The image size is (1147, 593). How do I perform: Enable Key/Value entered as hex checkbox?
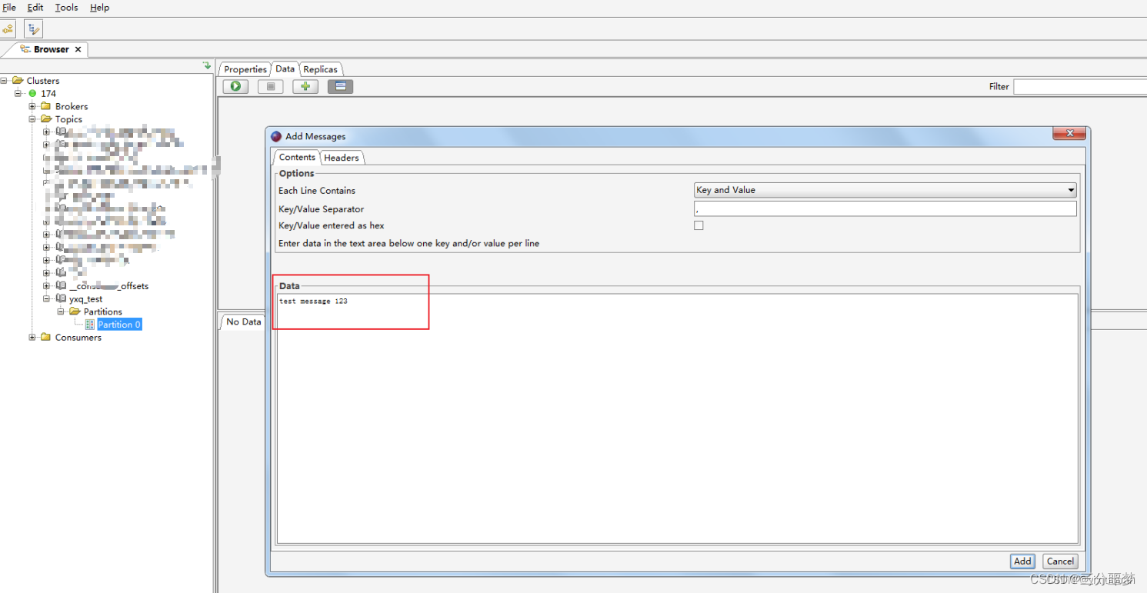point(699,225)
